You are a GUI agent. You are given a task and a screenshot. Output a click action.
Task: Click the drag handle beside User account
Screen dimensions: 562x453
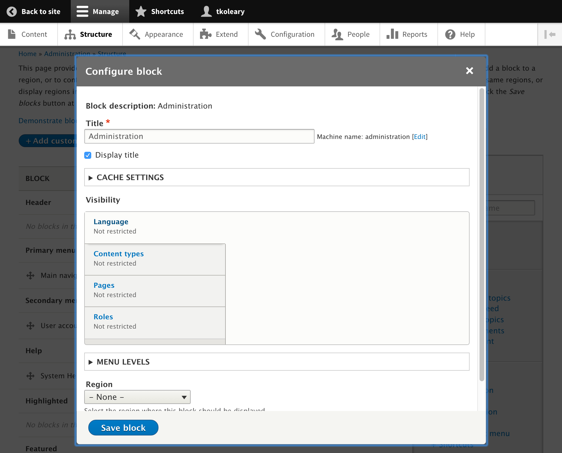(x=30, y=326)
